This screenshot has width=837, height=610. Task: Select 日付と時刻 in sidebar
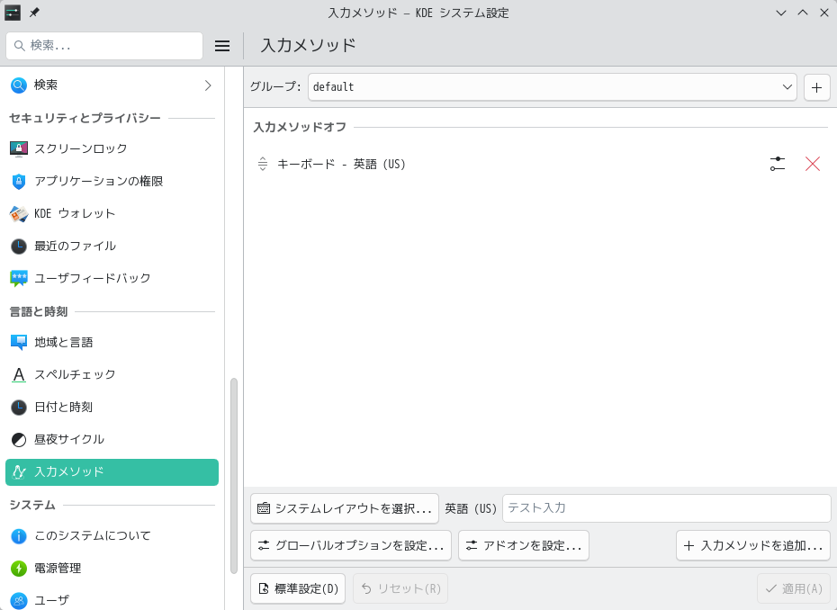click(x=112, y=408)
